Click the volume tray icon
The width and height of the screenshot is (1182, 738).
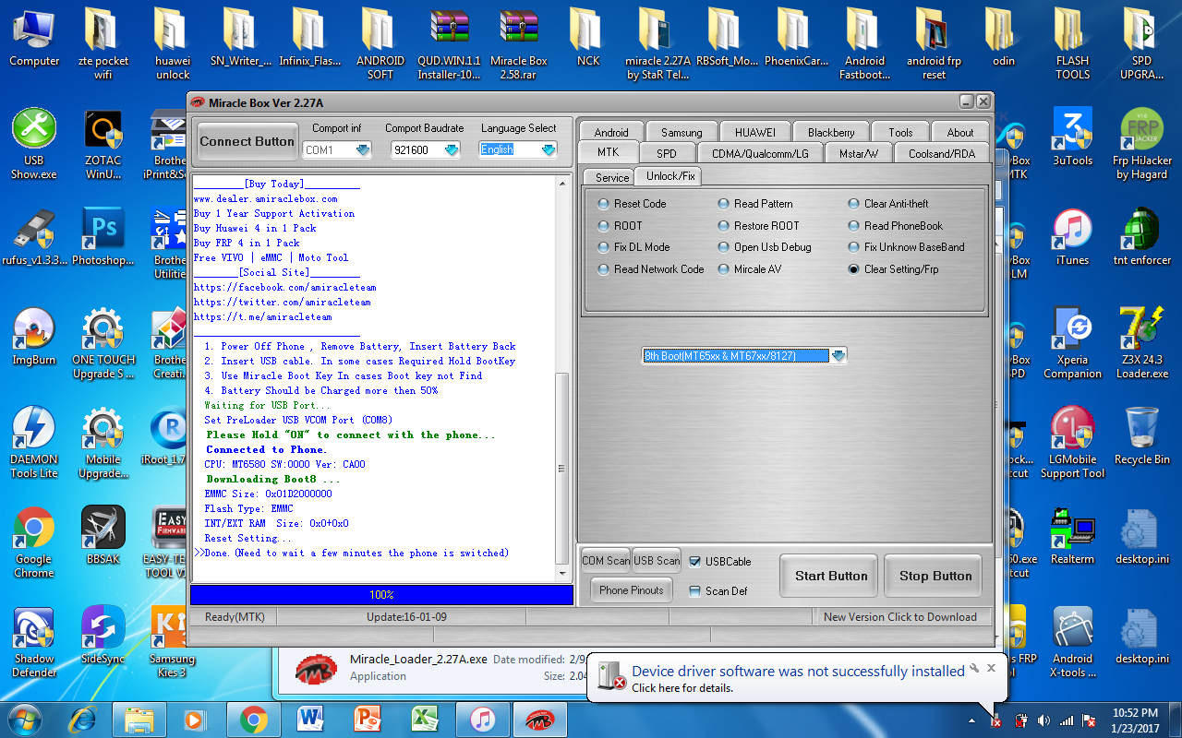1043,720
